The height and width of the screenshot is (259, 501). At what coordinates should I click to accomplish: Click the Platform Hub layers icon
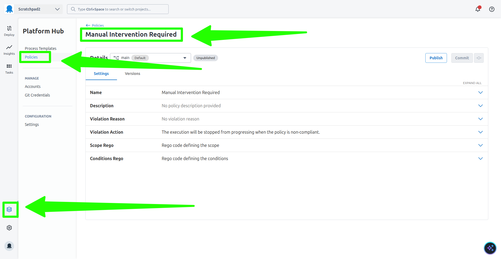coord(10,209)
